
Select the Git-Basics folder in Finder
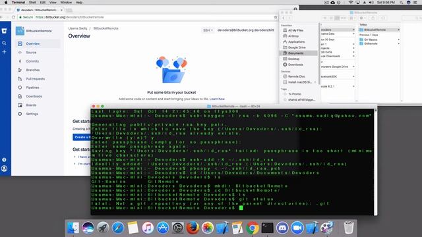pyautogui.click(x=379, y=39)
